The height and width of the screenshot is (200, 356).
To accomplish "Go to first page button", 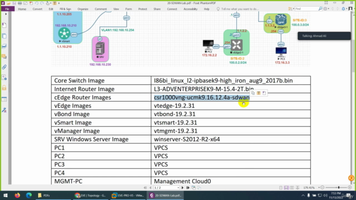I will (x=145, y=188).
